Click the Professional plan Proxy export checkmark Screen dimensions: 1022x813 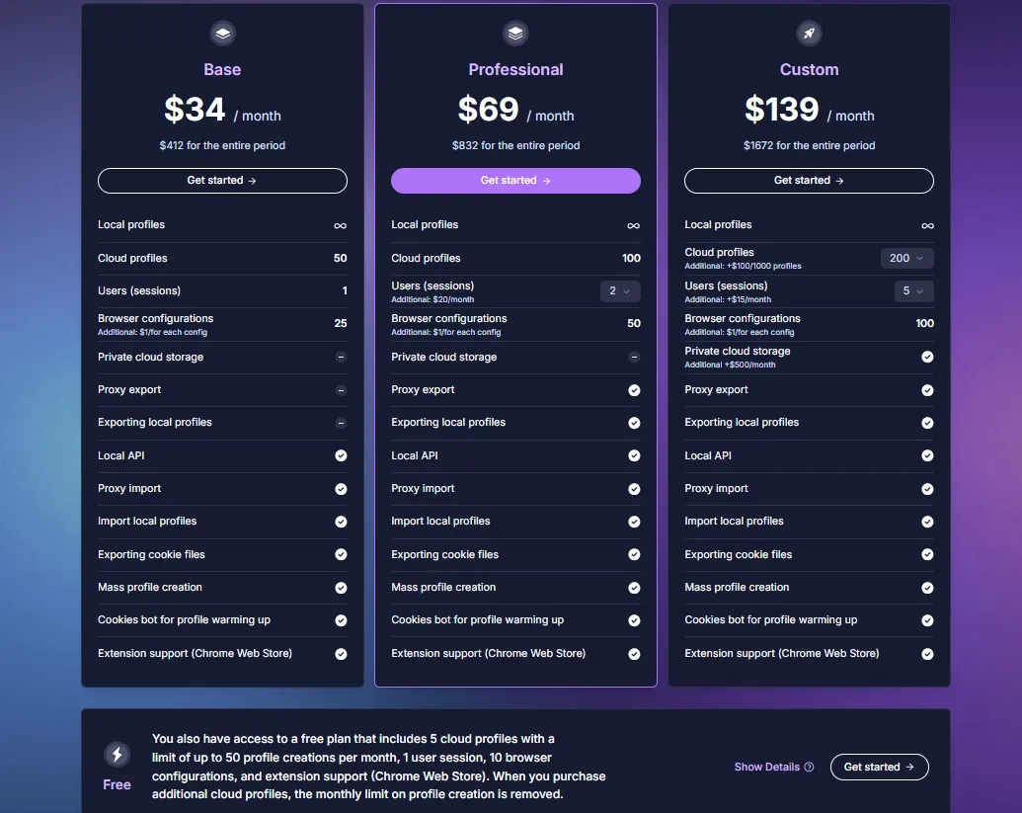pyautogui.click(x=634, y=390)
